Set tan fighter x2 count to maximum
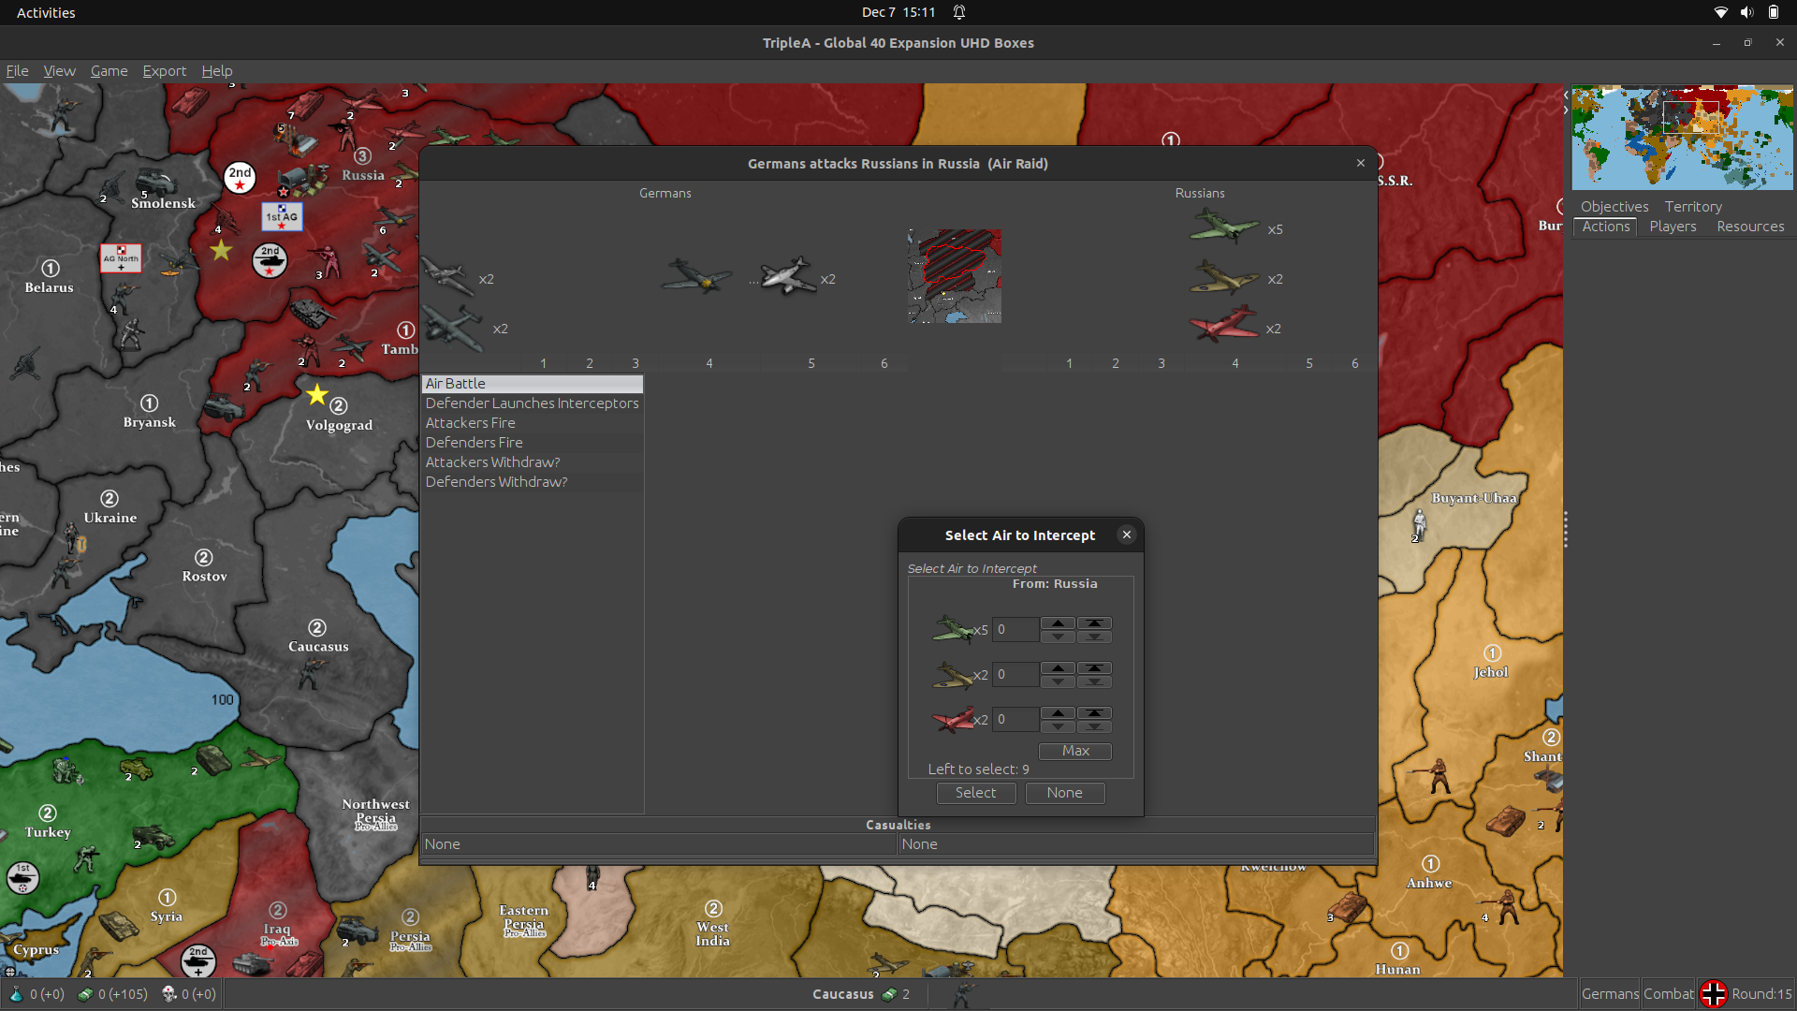Screen dimensions: 1797x1011 1094,668
